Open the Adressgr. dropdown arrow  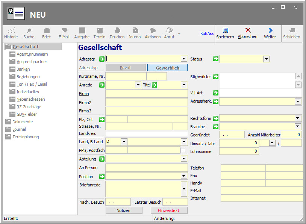(x=184, y=59)
